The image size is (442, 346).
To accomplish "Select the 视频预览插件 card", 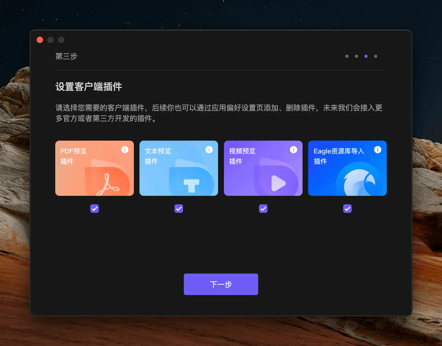I will 263,168.
